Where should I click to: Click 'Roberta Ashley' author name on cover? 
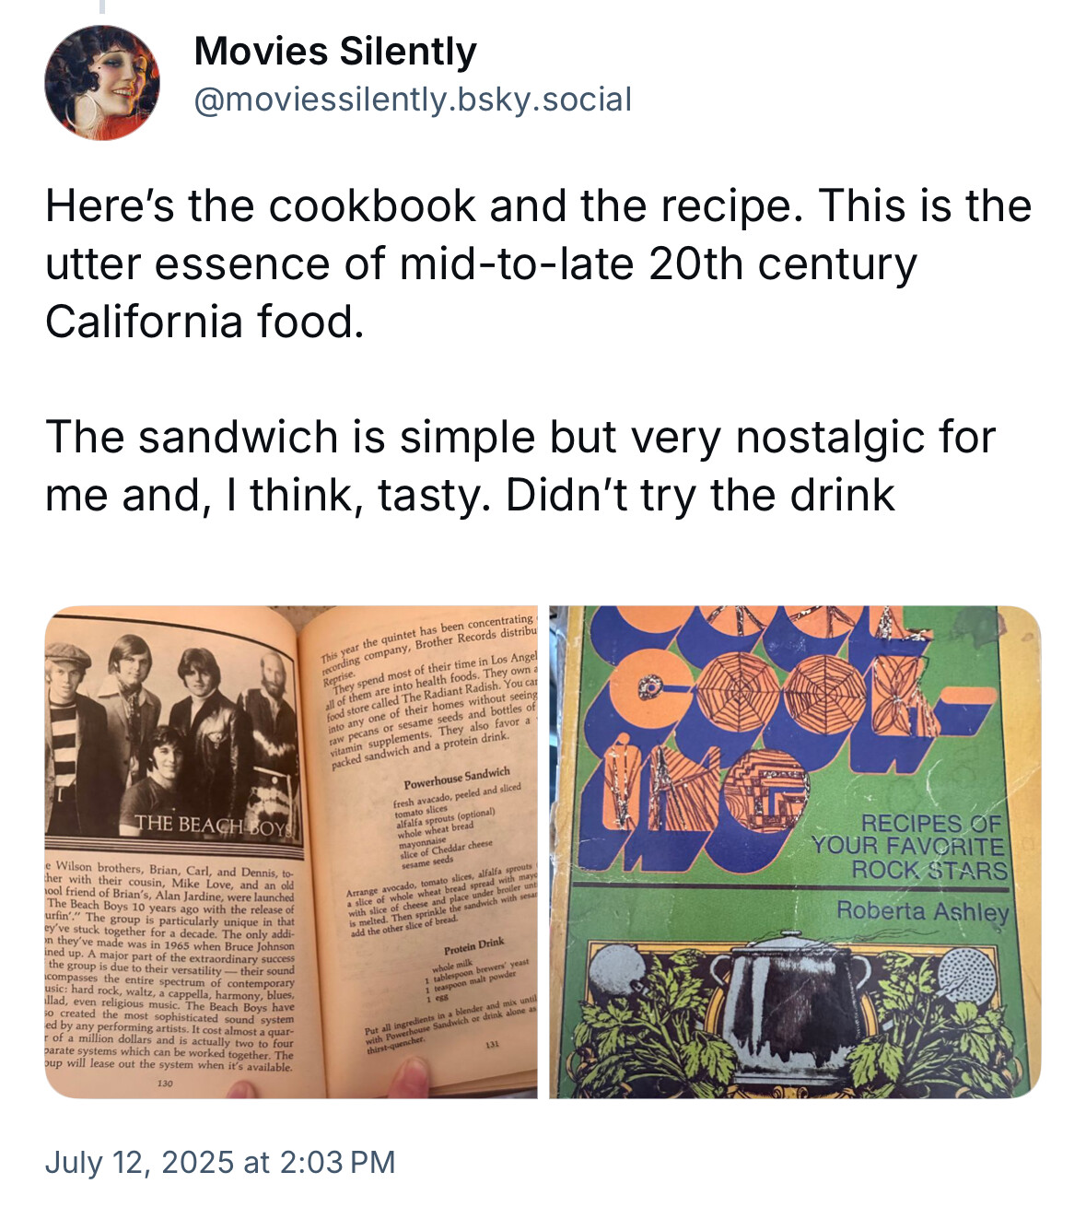pyautogui.click(x=922, y=911)
